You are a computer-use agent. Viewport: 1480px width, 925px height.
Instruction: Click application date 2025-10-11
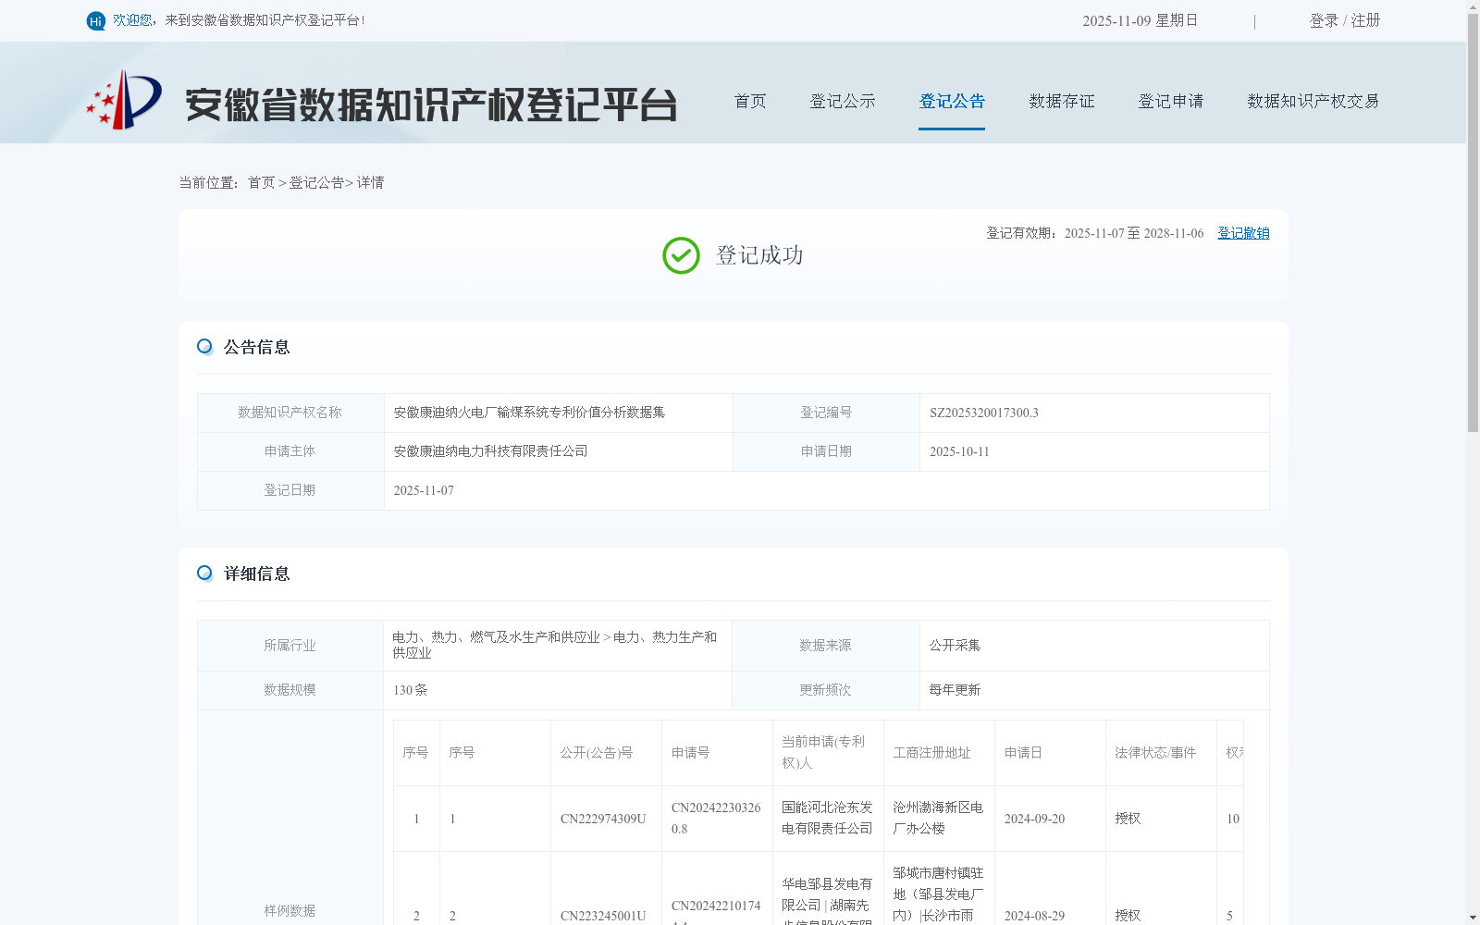tap(959, 451)
